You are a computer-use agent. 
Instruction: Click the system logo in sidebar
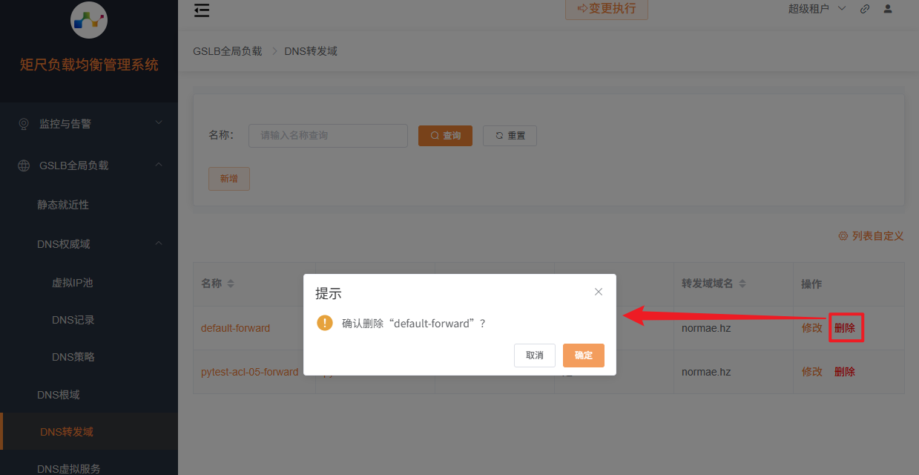click(x=89, y=20)
